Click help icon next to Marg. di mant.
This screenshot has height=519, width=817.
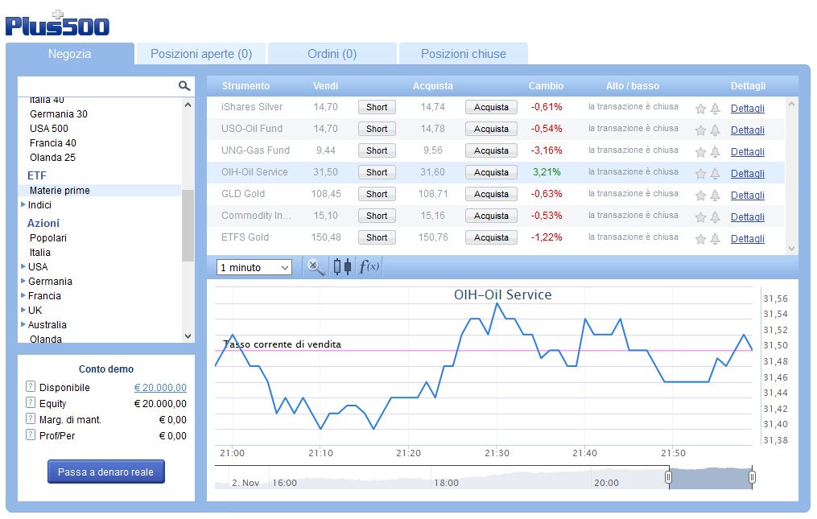[x=31, y=419]
